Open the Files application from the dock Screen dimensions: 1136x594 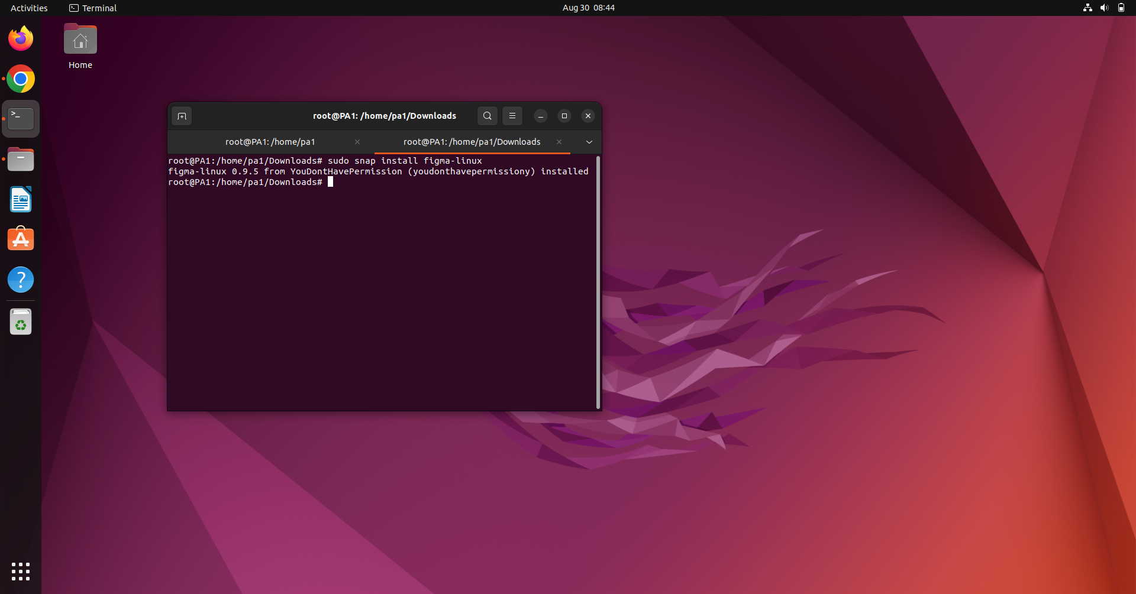20,159
